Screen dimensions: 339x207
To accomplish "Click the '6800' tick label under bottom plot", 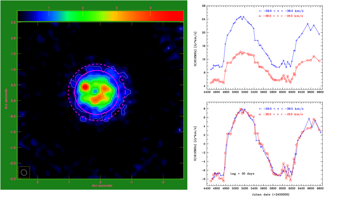I will point(320,188).
